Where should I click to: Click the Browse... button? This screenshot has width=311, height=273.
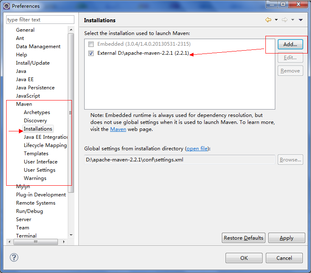(x=290, y=160)
